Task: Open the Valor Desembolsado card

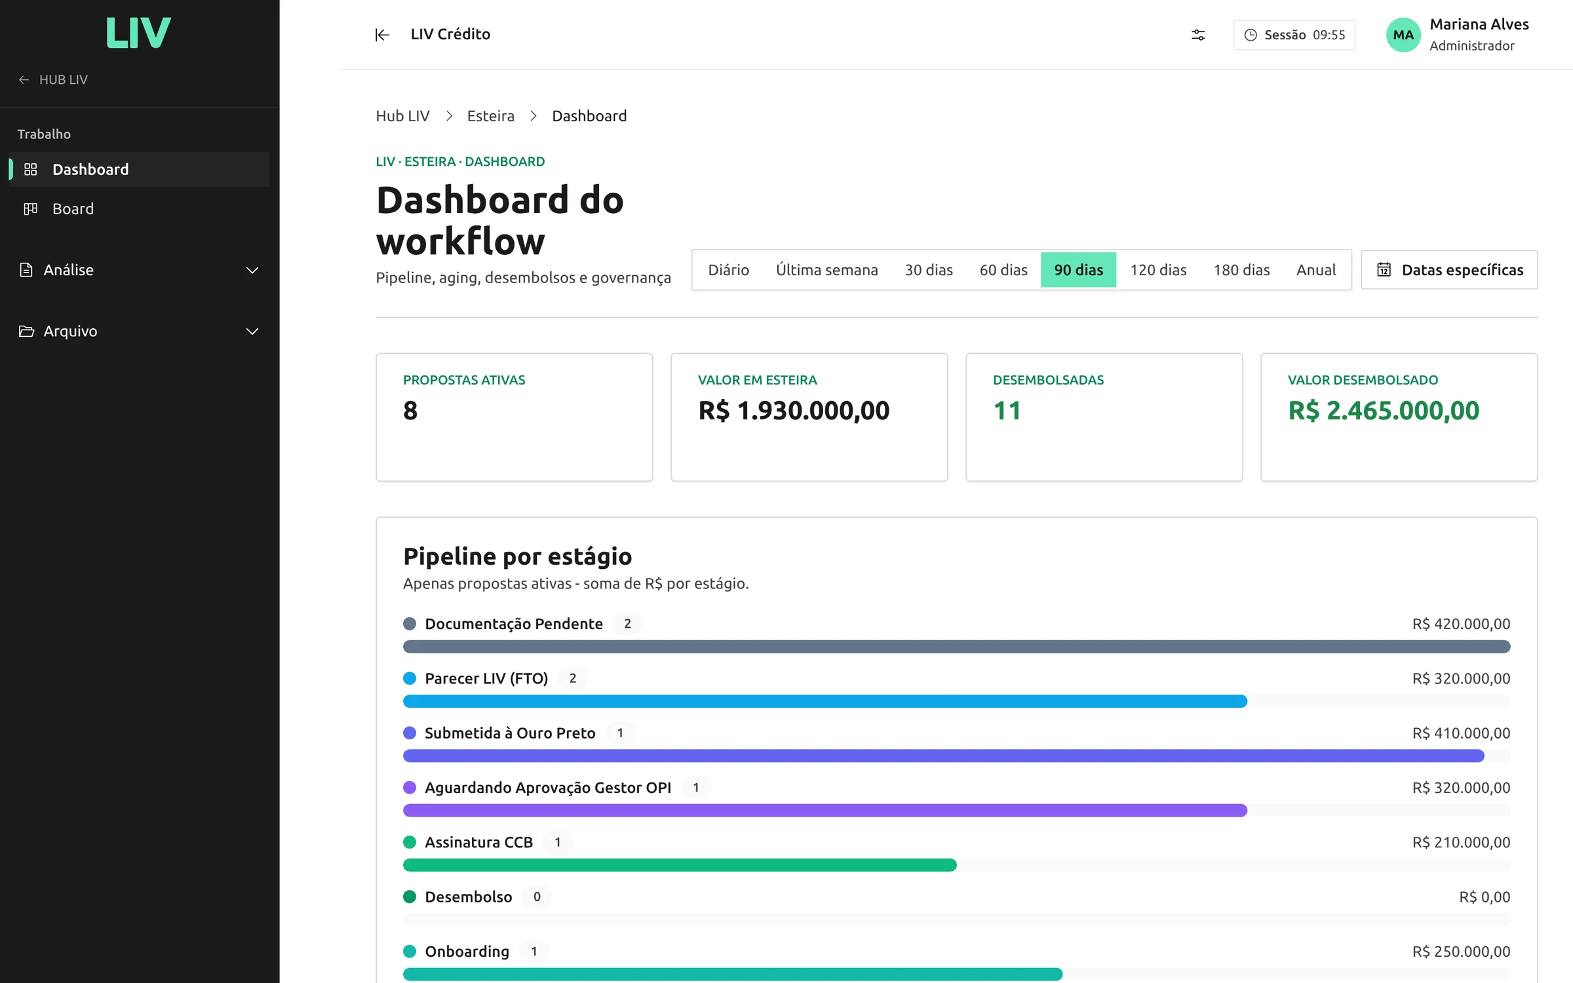Action: point(1399,417)
